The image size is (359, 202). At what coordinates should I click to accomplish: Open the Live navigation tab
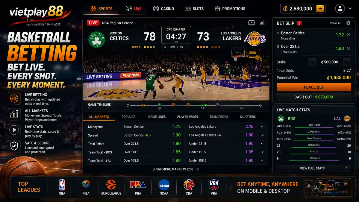[x=134, y=9]
